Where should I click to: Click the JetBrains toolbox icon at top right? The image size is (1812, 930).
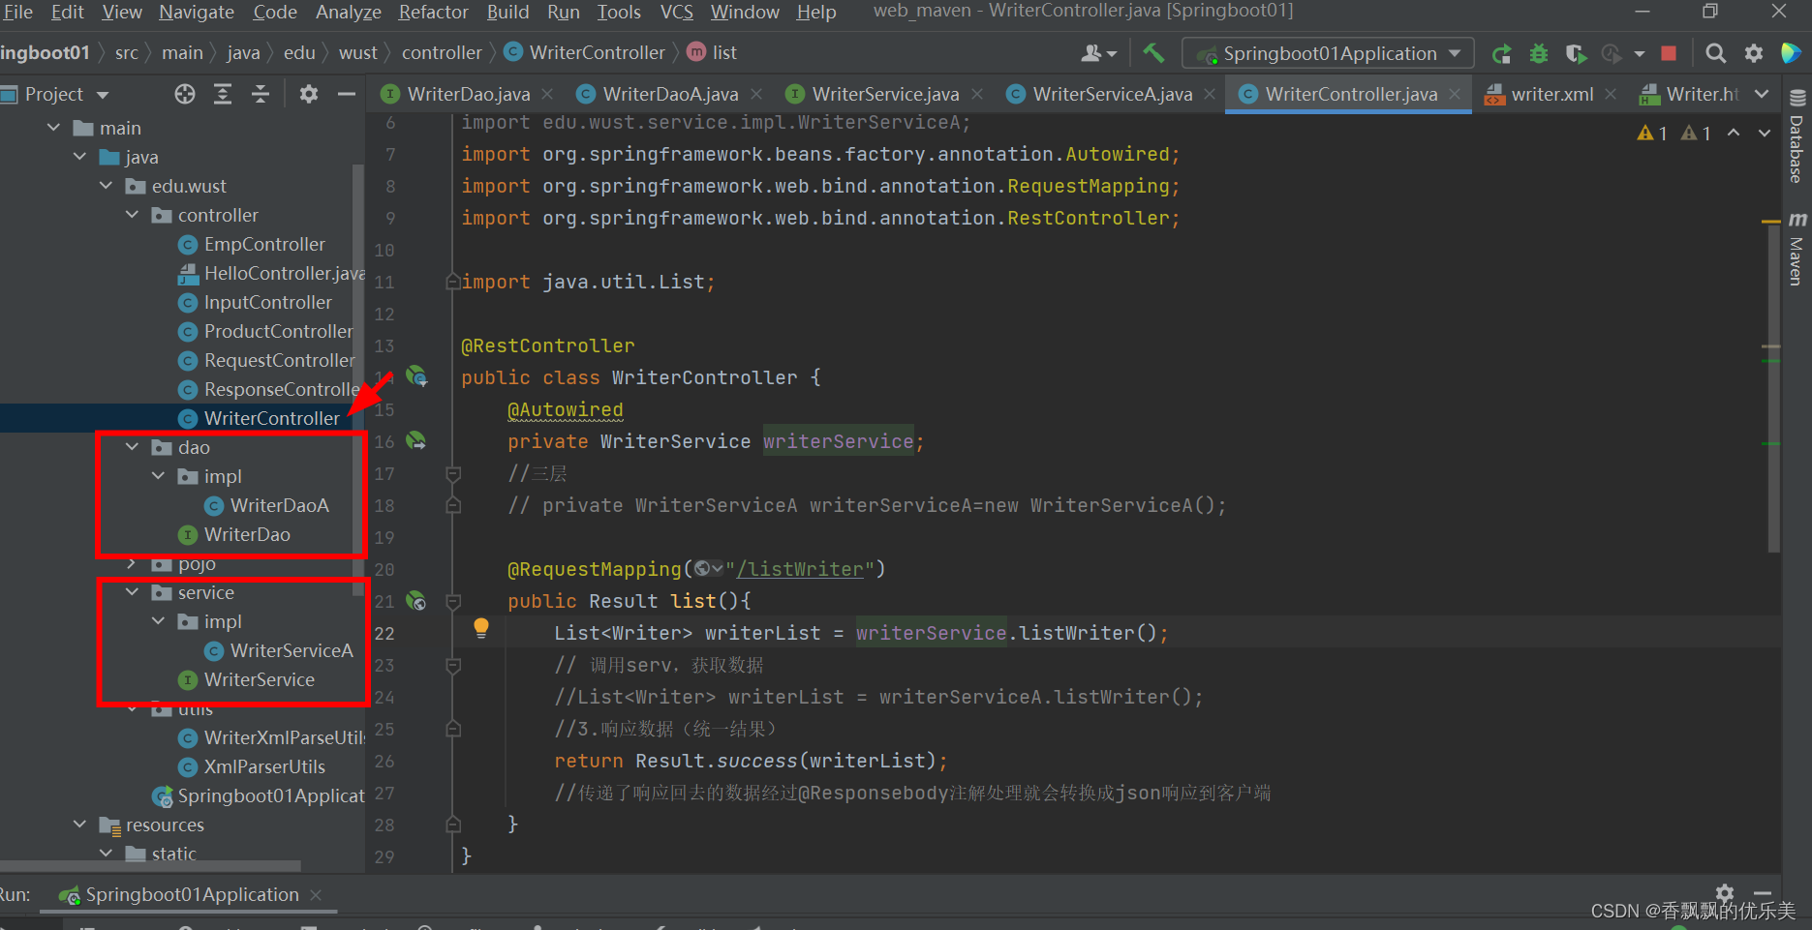pyautogui.click(x=1792, y=53)
